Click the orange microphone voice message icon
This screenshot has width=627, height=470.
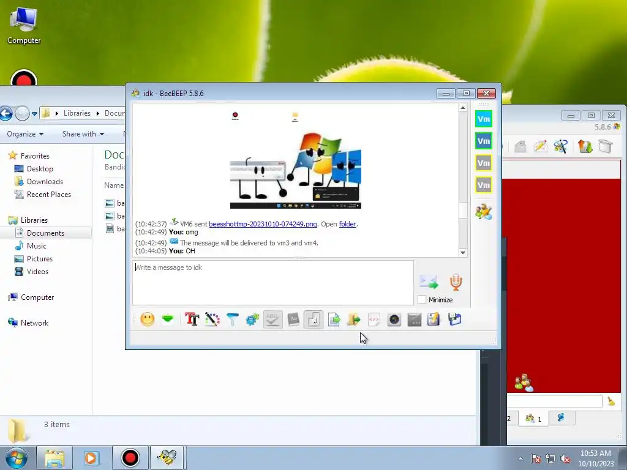456,282
